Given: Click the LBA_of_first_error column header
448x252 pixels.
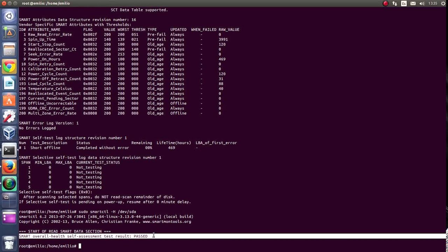Looking at the screenshot, I should [216, 143].
